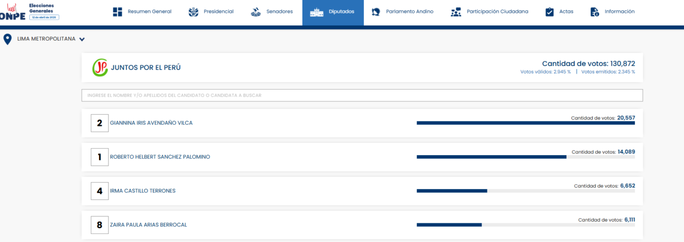This screenshot has width=684, height=242.
Task: Click the Participación Ciudadana people icon
Action: tap(456, 12)
